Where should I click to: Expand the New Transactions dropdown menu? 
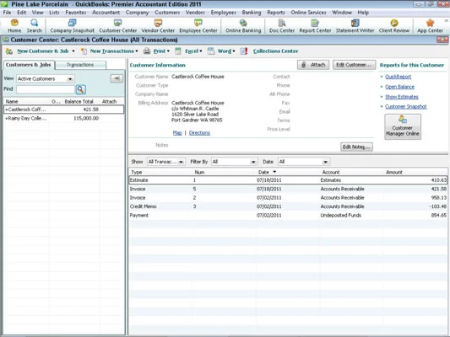[x=137, y=51]
